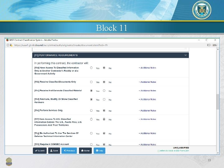Choose No for 11g Defense Technical Information Center
Viewport: 224px width, 168px height.
pyautogui.click(x=104, y=133)
